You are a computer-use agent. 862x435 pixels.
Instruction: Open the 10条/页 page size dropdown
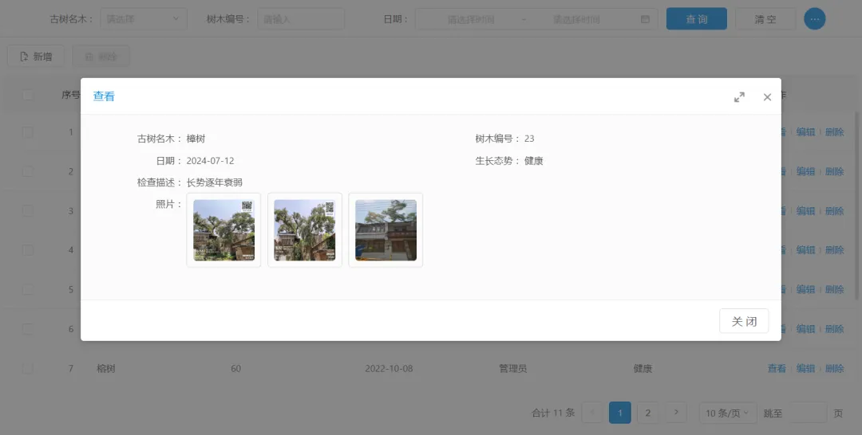[727, 413]
